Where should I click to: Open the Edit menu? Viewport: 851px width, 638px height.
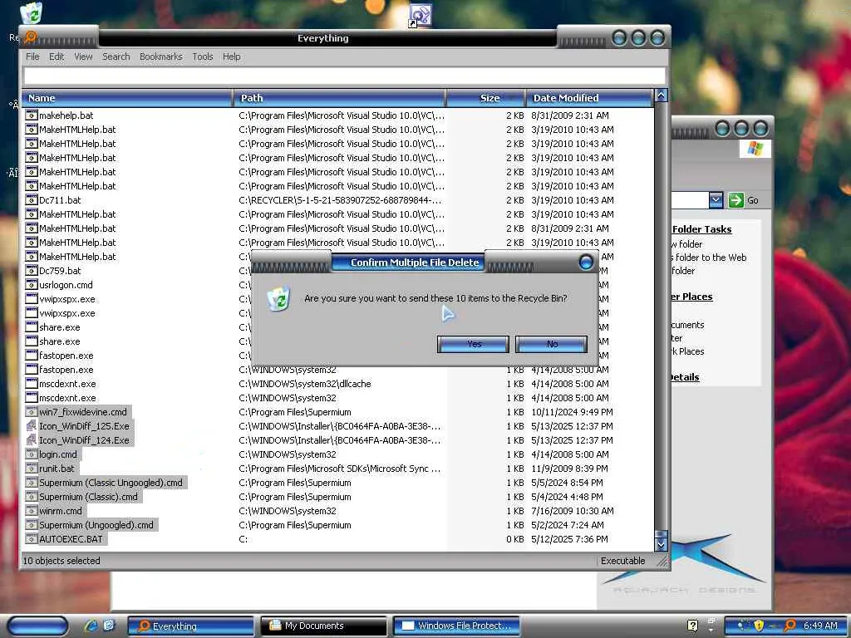coord(57,56)
